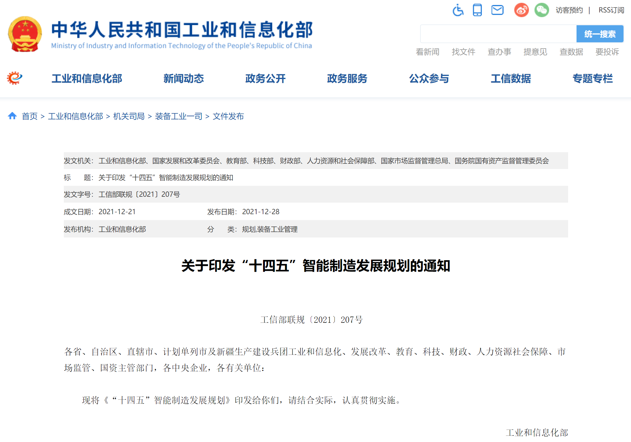Click the 发文机关 row listing issuing agencies
The width and height of the screenshot is (631, 442).
coord(316,161)
